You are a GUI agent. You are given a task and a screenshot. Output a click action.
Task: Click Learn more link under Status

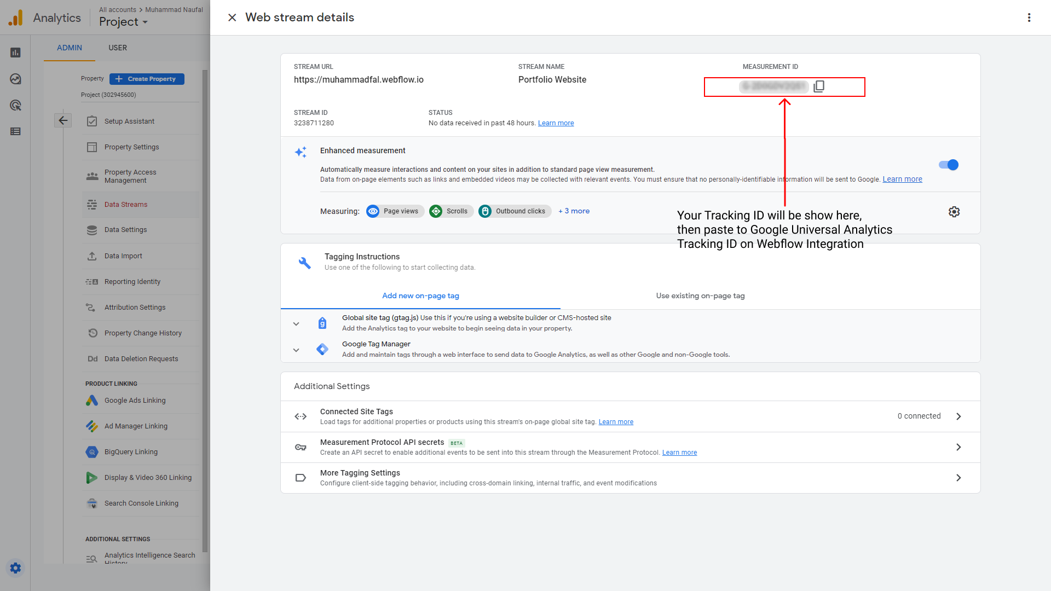[556, 123]
